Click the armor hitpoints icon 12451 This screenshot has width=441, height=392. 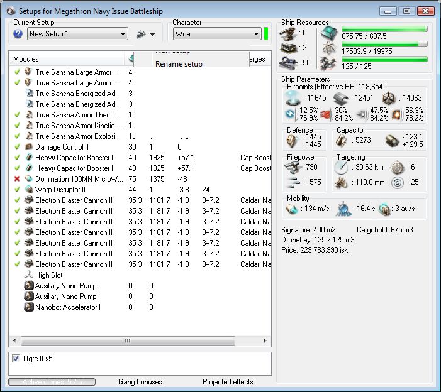tap(341, 99)
